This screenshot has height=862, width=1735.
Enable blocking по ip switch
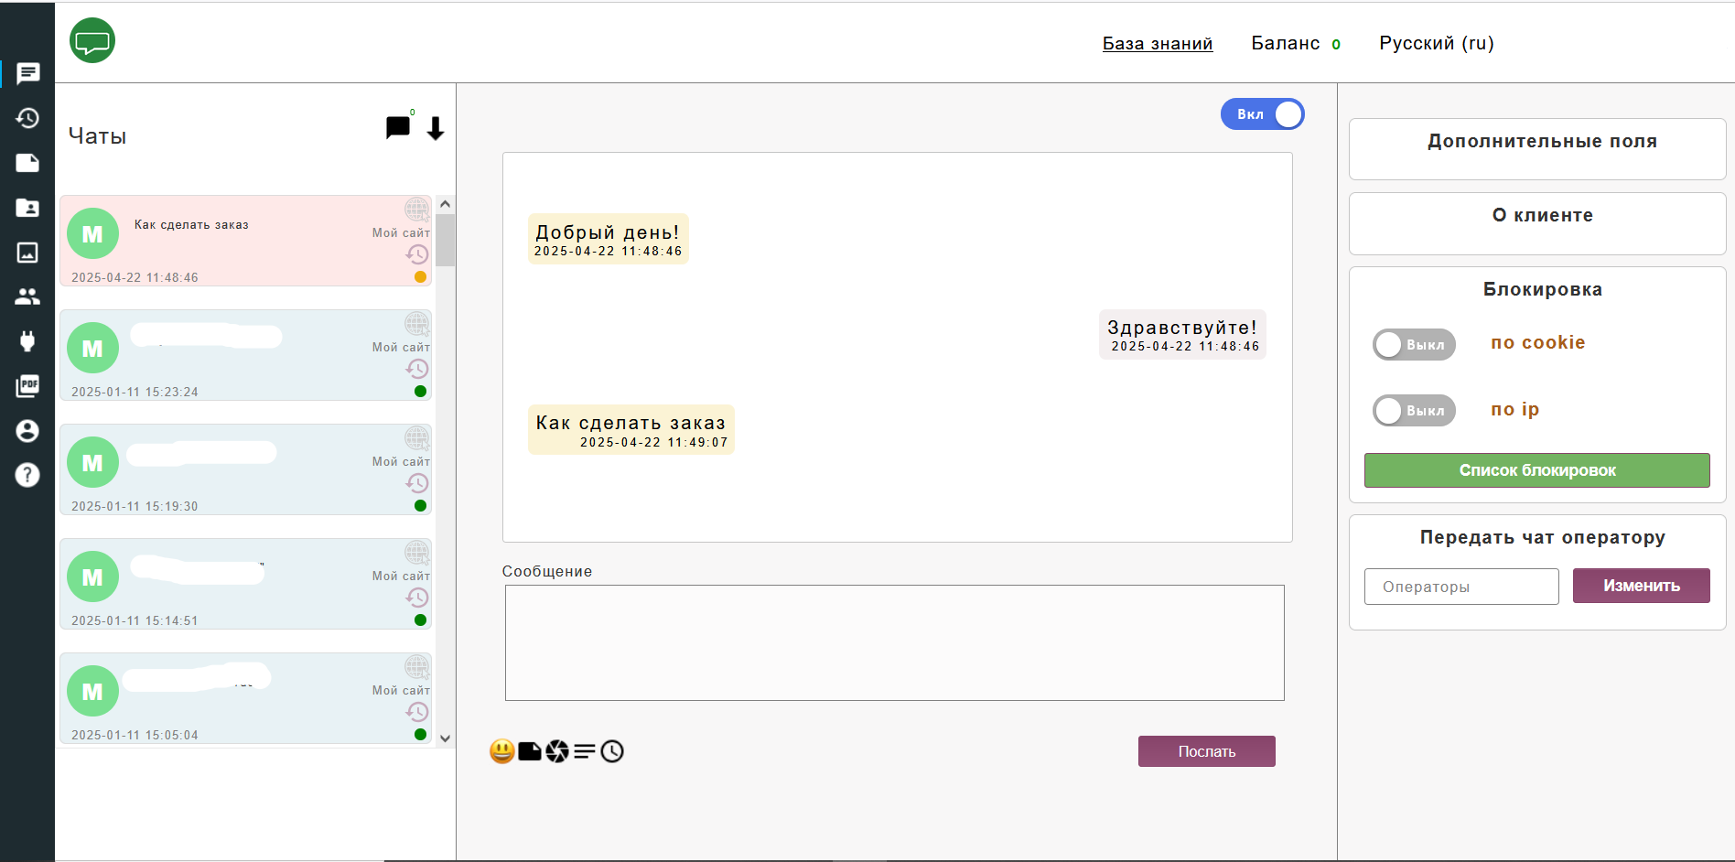1413,410
